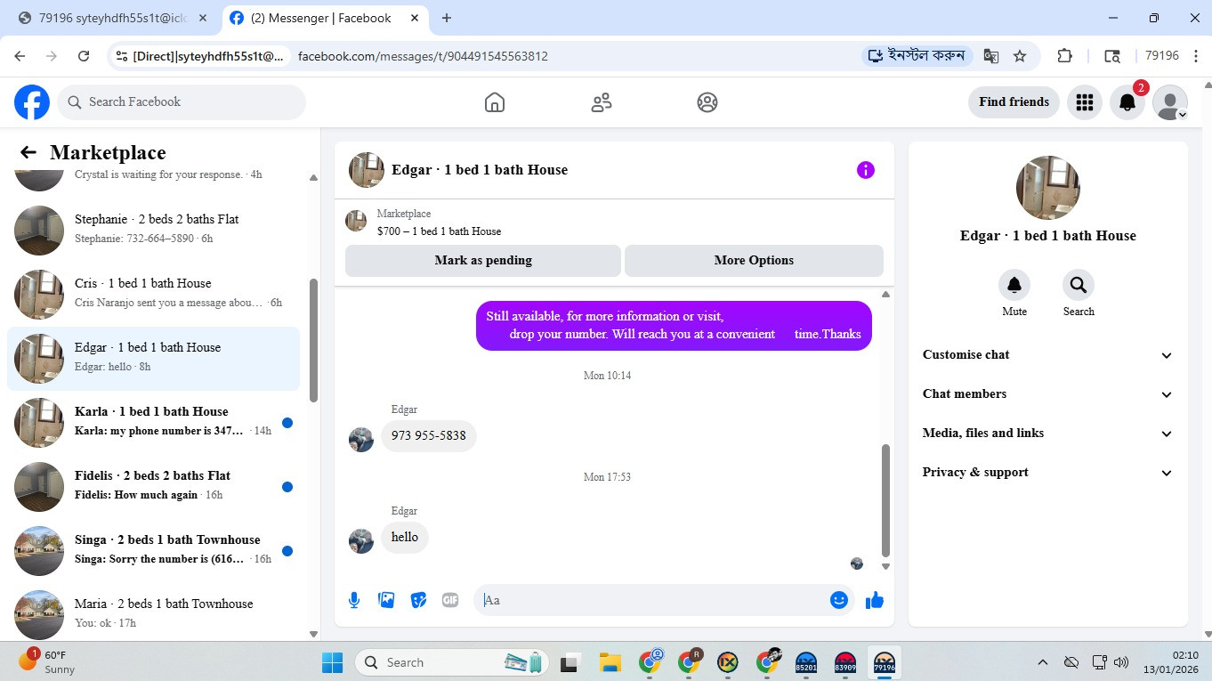Record a voice clip
Image resolution: width=1212 pixels, height=681 pixels.
point(354,600)
